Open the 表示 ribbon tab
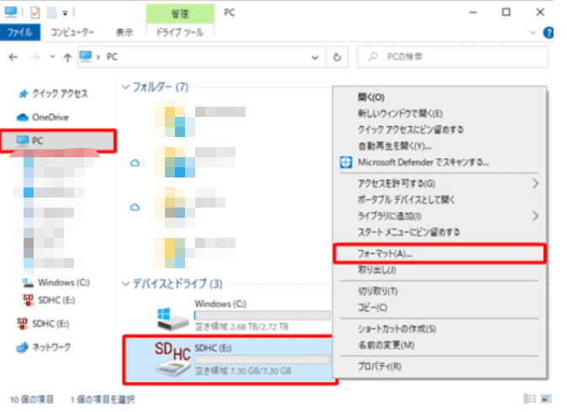This screenshot has height=412, width=567. 125,33
